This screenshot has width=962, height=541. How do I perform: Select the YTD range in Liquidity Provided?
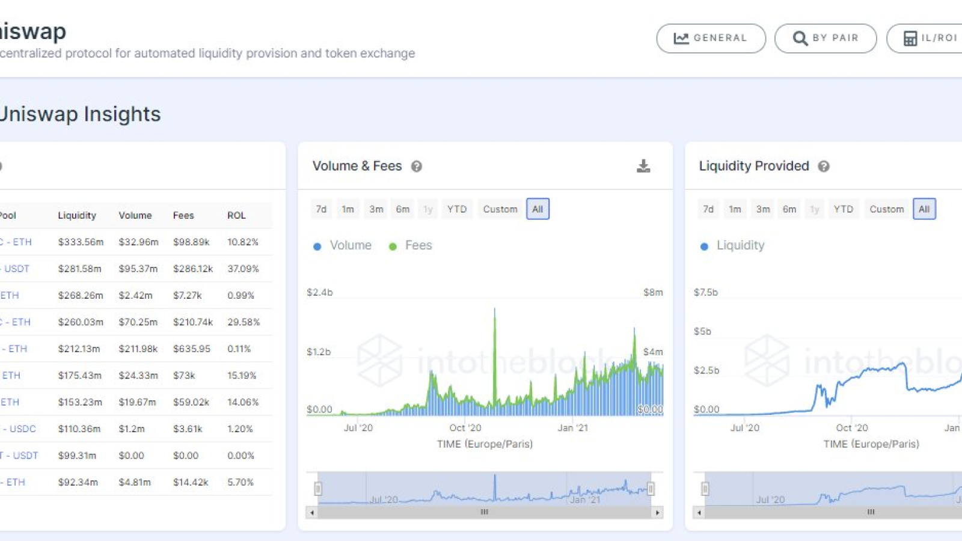(844, 209)
